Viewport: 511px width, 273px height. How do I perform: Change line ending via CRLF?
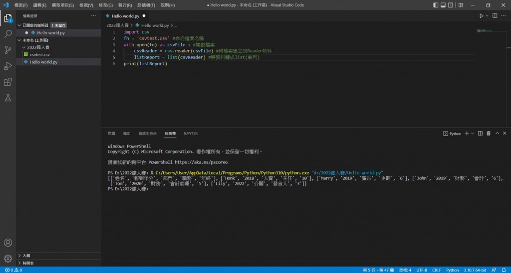(x=436, y=270)
